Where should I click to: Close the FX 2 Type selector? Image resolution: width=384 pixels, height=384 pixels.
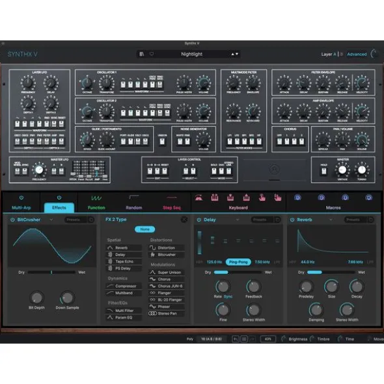coord(184,220)
